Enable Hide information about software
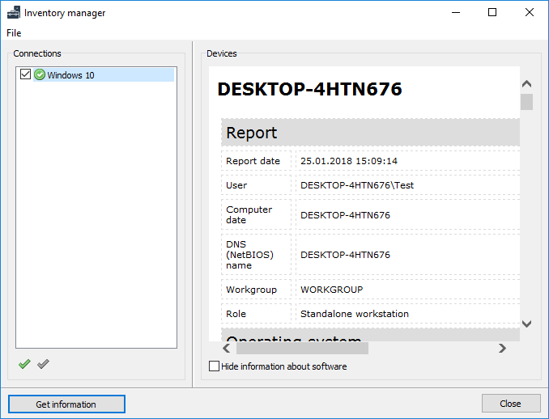 pos(215,366)
